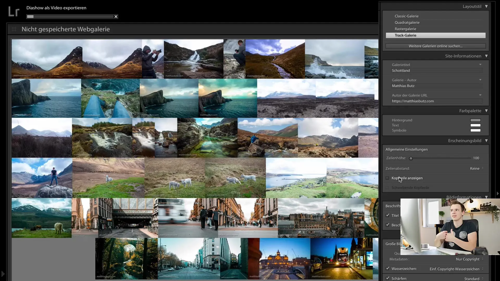Open thumbnail of hooded photographer with camera
Screen dimensions: 500x281
pyautogui.click(x=153, y=59)
